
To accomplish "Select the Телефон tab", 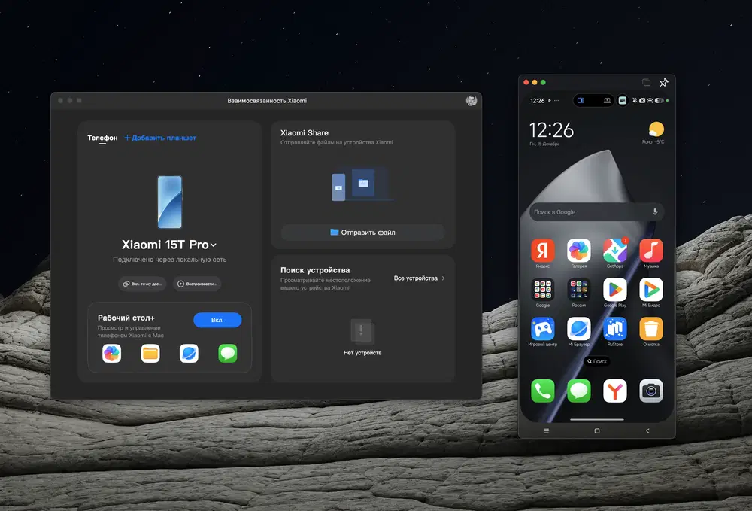I will [x=102, y=138].
